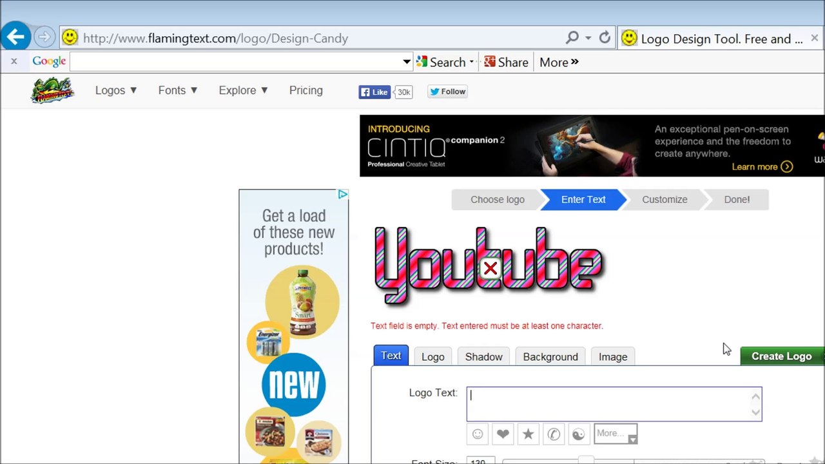Go to the Customize step
Screen dimensions: 825x464
tap(665, 200)
